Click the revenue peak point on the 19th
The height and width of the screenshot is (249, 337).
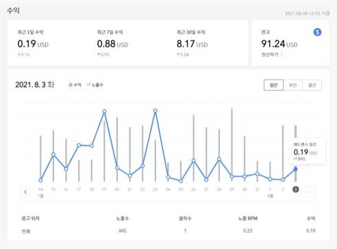(104, 111)
